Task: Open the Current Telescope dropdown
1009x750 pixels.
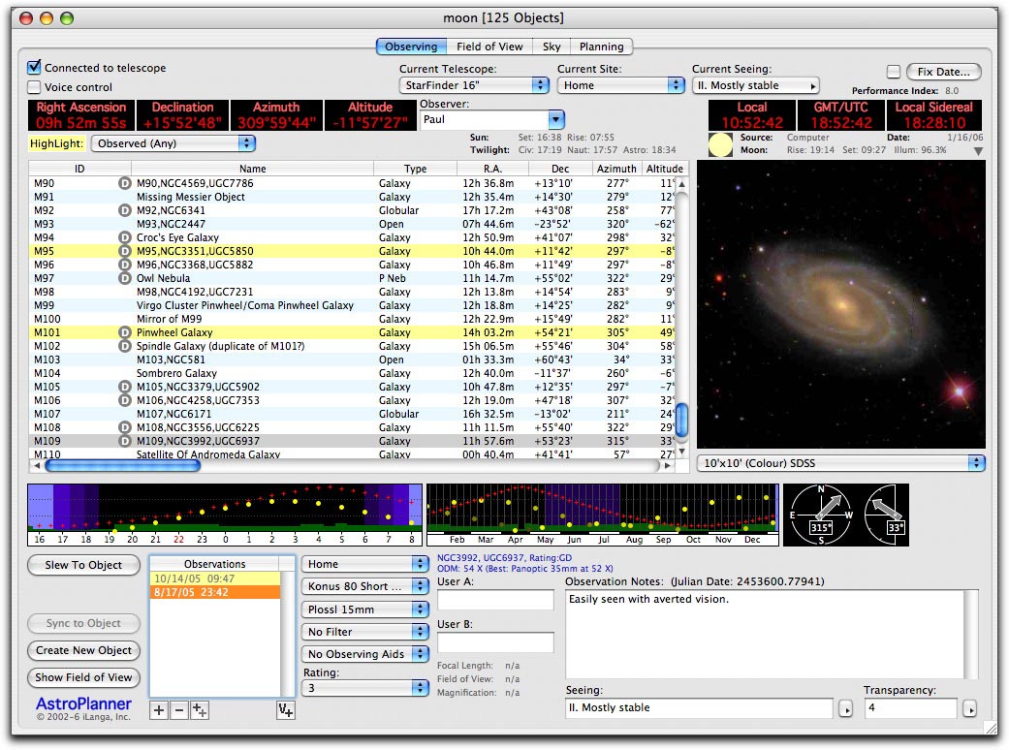Action: 474,85
